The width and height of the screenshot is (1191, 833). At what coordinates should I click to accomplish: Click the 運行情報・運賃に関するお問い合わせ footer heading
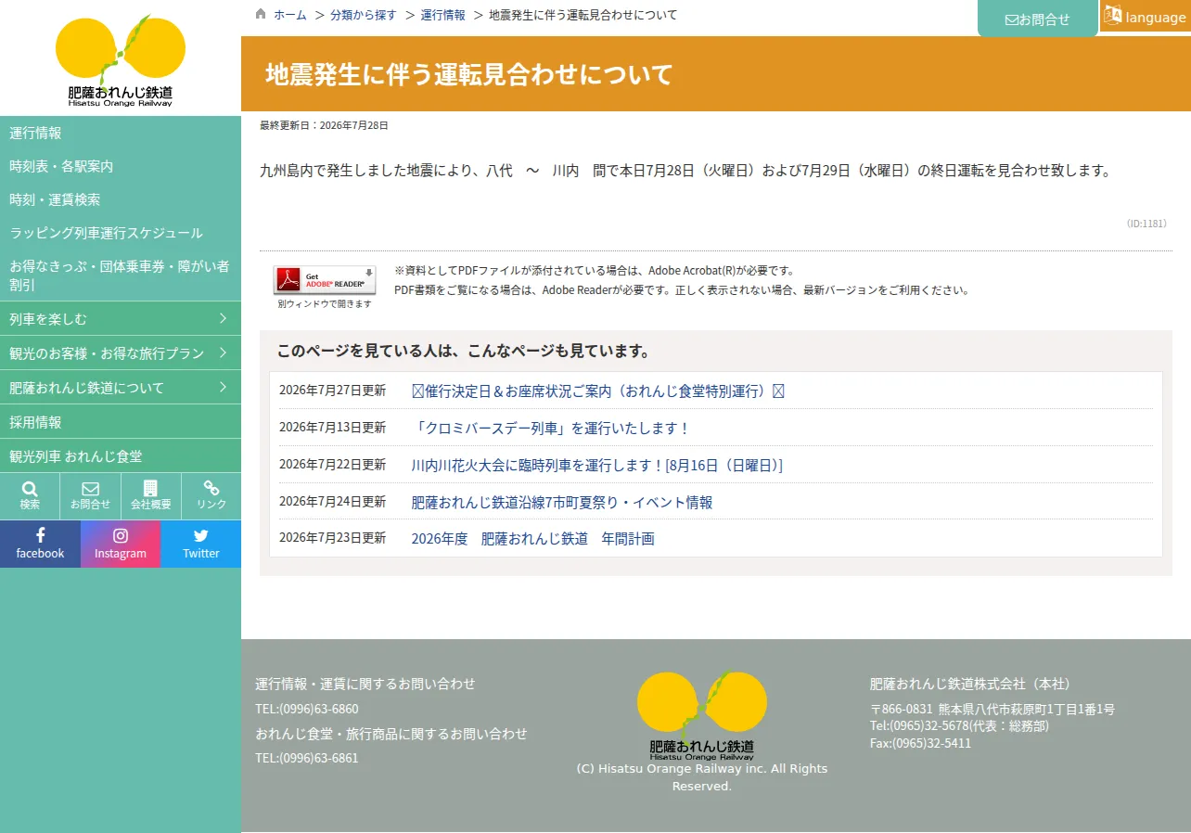[x=365, y=684]
